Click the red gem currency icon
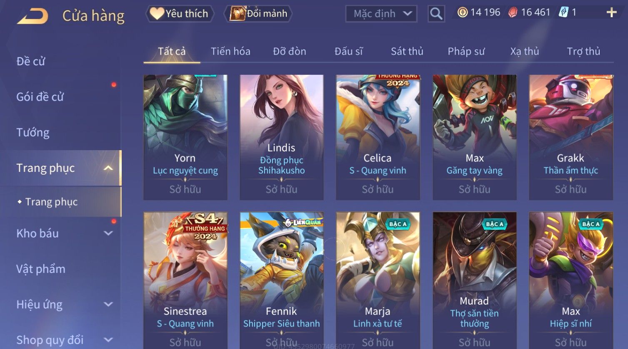This screenshot has width=628, height=349. point(513,12)
